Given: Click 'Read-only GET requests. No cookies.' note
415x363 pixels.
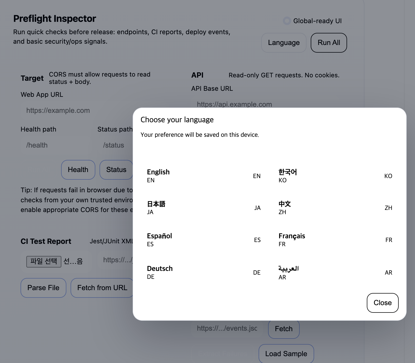Looking at the screenshot, I should coord(284,75).
